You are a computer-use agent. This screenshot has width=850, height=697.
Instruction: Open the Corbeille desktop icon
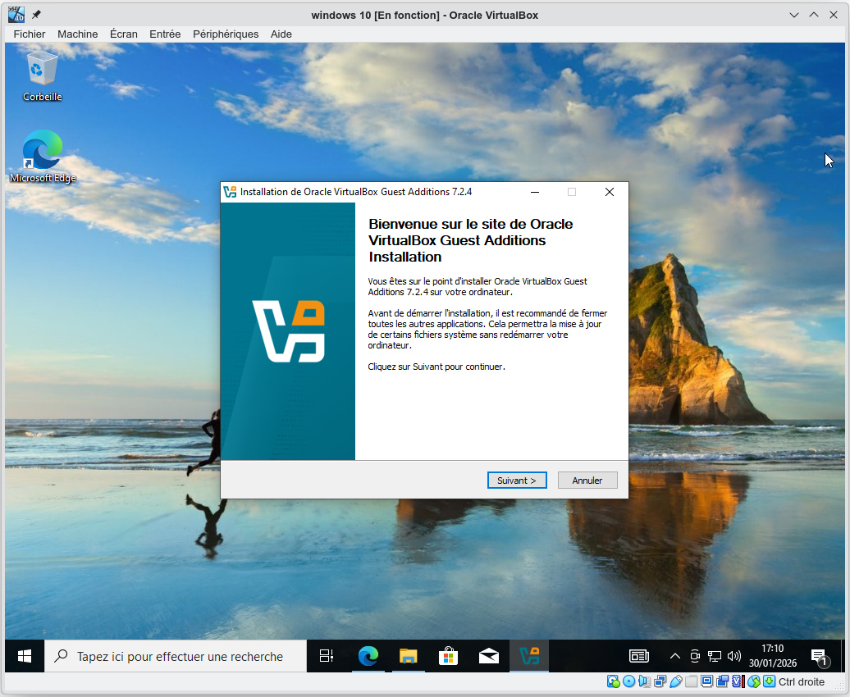pyautogui.click(x=42, y=75)
